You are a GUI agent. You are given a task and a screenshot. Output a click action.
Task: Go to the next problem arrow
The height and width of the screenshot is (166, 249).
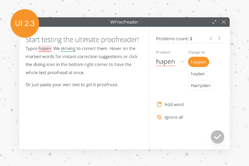(x=219, y=38)
